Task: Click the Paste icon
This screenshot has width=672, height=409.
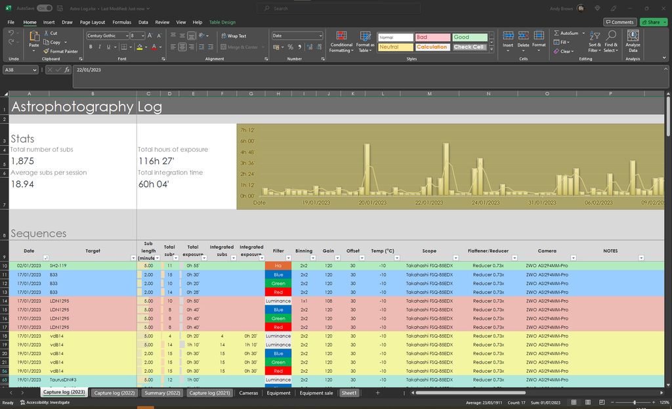Action: click(34, 37)
